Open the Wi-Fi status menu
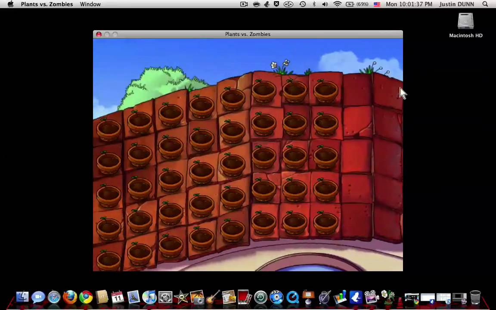 [337, 4]
